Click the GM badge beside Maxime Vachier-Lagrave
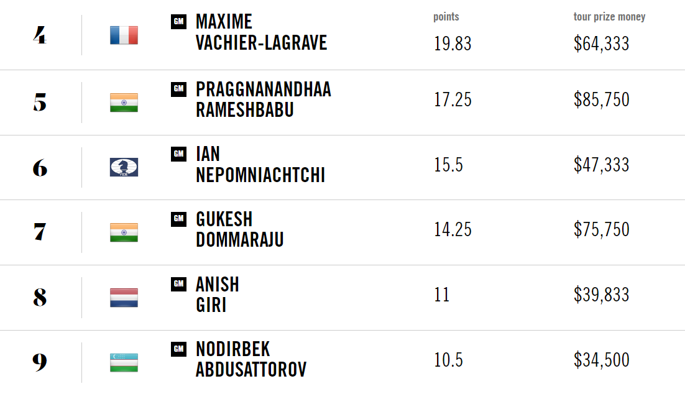The width and height of the screenshot is (685, 394). (x=178, y=21)
